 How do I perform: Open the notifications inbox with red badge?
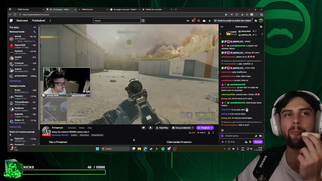[x=193, y=21]
